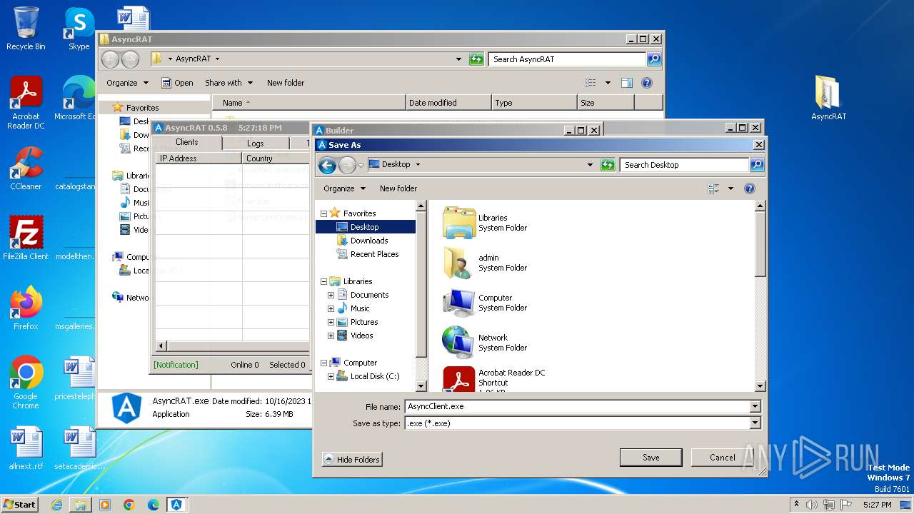Click Date modified column header
Image resolution: width=914 pixels, height=514 pixels.
[448, 103]
